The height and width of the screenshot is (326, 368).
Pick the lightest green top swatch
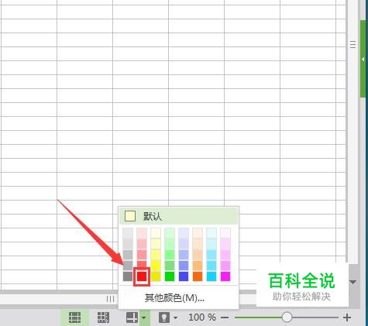click(170, 233)
